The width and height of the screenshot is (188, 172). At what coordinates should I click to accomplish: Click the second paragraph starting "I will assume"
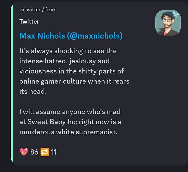[x=70, y=122]
